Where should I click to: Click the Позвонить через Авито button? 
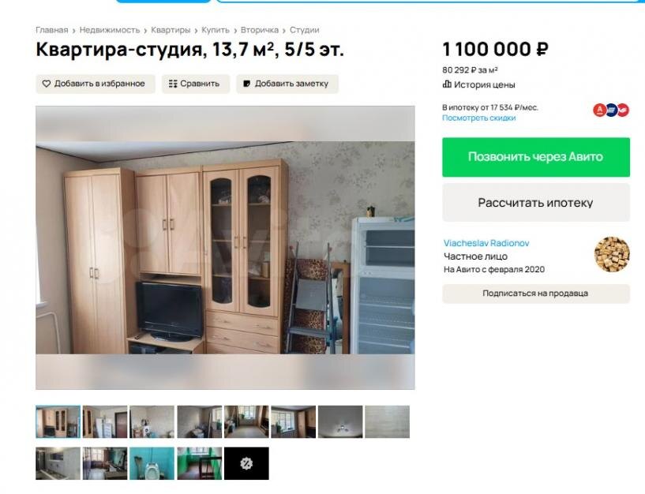[536, 157]
